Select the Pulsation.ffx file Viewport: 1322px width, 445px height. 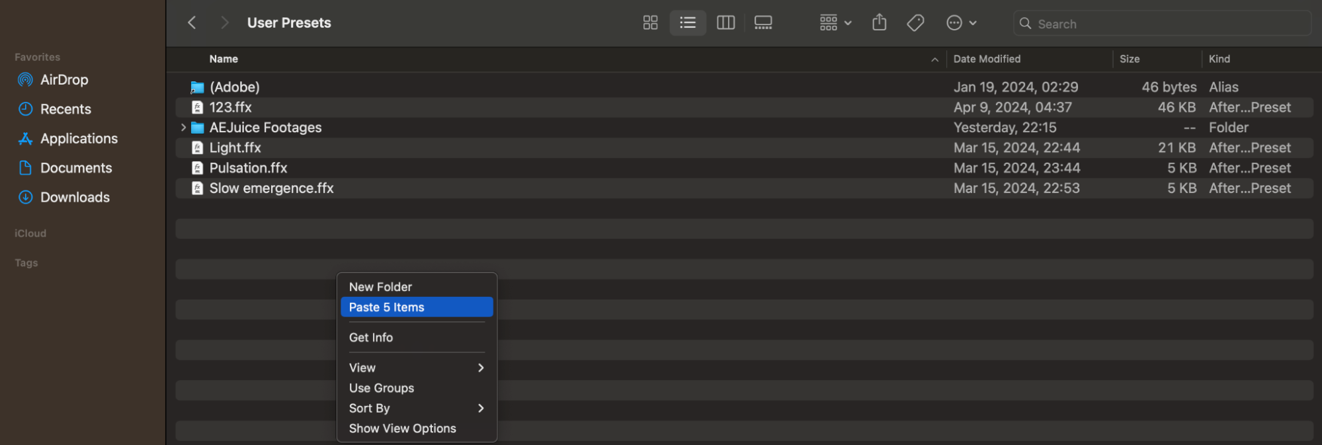(x=248, y=168)
